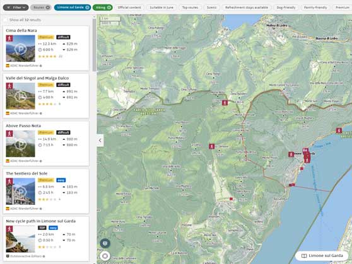Click the locate-me crosshair button

coord(105,256)
